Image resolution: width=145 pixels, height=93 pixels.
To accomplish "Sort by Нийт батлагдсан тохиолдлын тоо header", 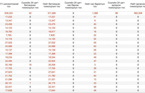I will pos(52,5).
